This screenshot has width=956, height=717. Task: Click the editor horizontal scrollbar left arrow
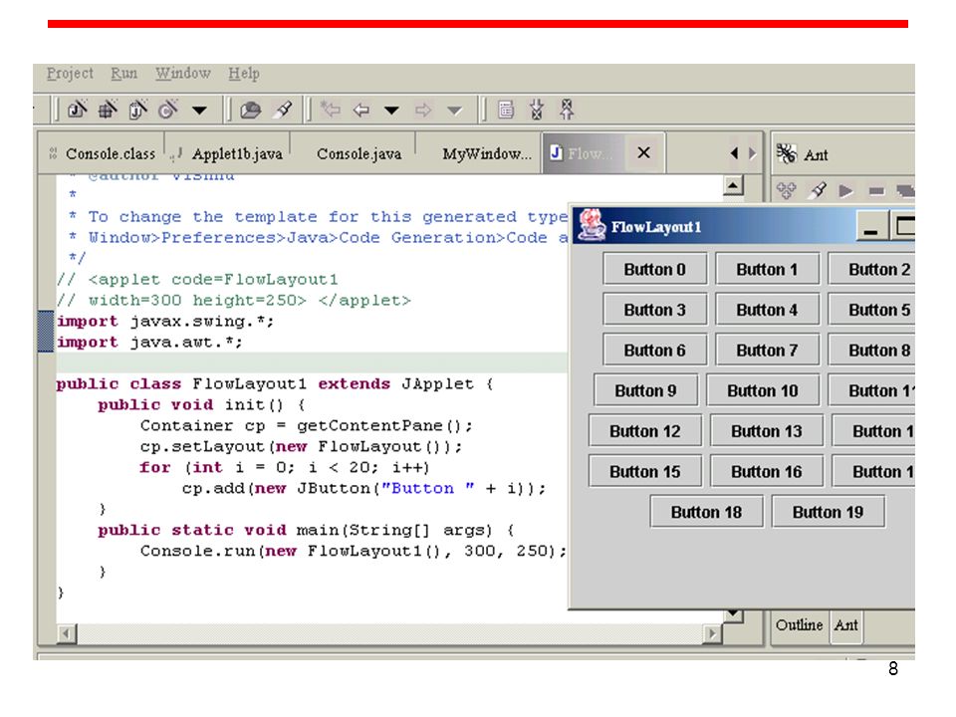pyautogui.click(x=66, y=634)
